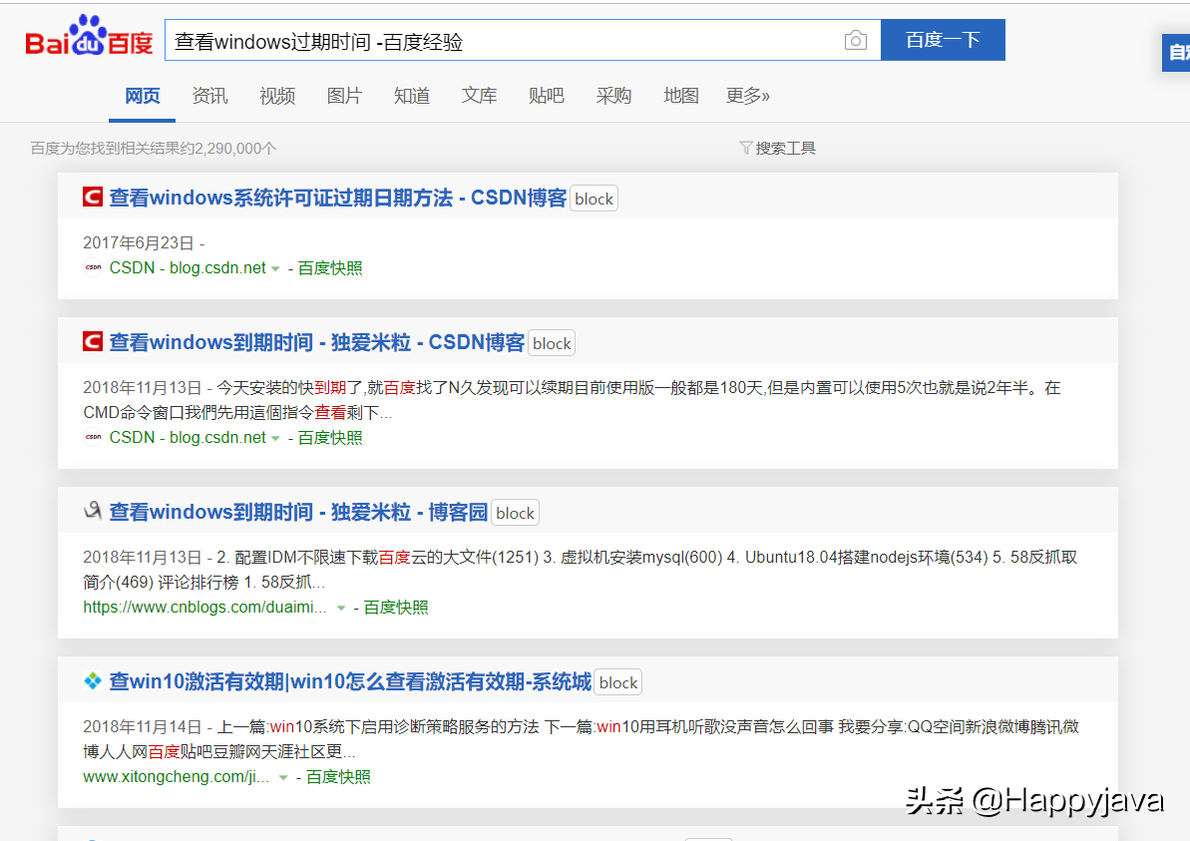Viewport: 1190px width, 841px height.
Task: Click the Baidu logo
Action: click(x=89, y=37)
